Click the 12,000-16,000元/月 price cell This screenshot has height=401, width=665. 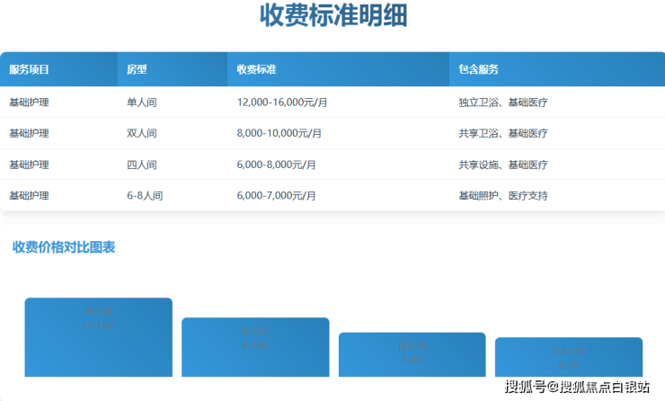[x=281, y=102]
